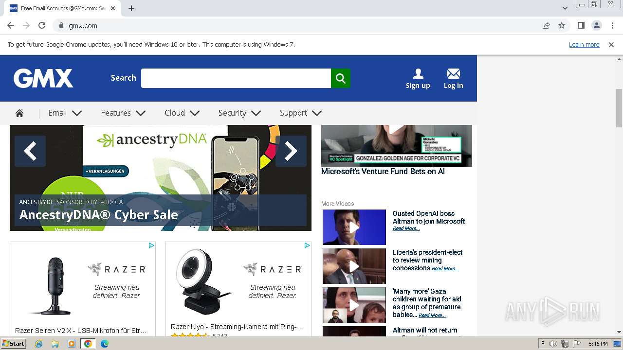Open Razer Seiren V2 X microphone ad

83,289
